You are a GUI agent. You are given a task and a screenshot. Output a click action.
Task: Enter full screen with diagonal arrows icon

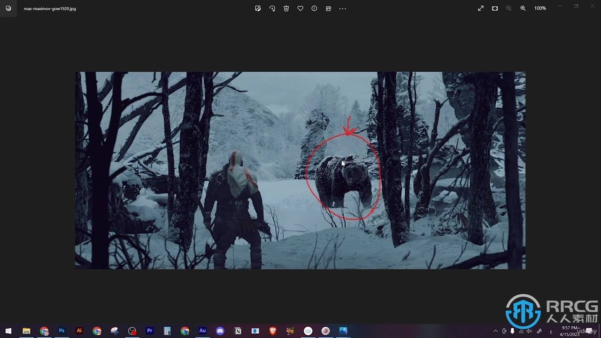coord(481,8)
